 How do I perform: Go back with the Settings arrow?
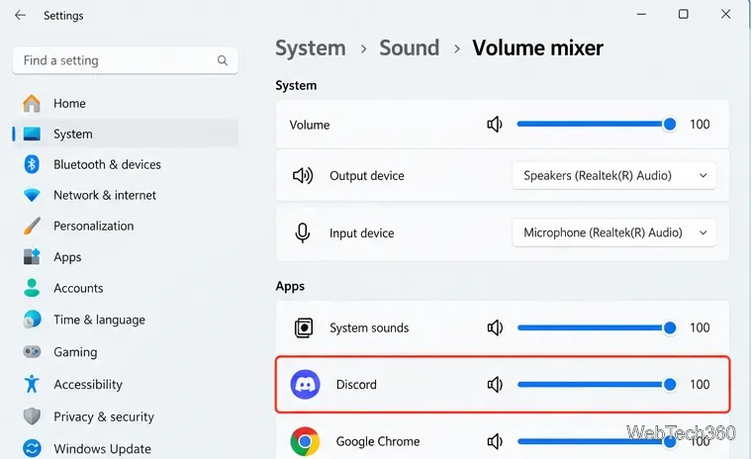pyautogui.click(x=20, y=16)
